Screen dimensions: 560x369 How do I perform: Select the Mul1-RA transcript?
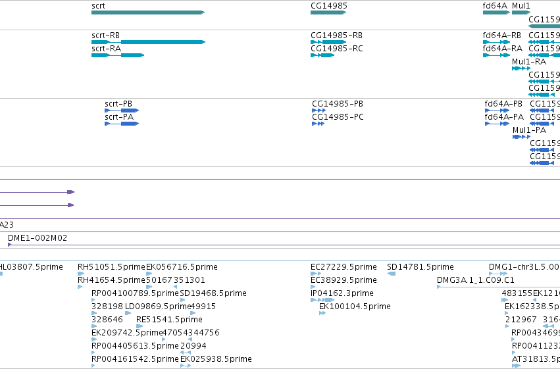[x=521, y=68]
